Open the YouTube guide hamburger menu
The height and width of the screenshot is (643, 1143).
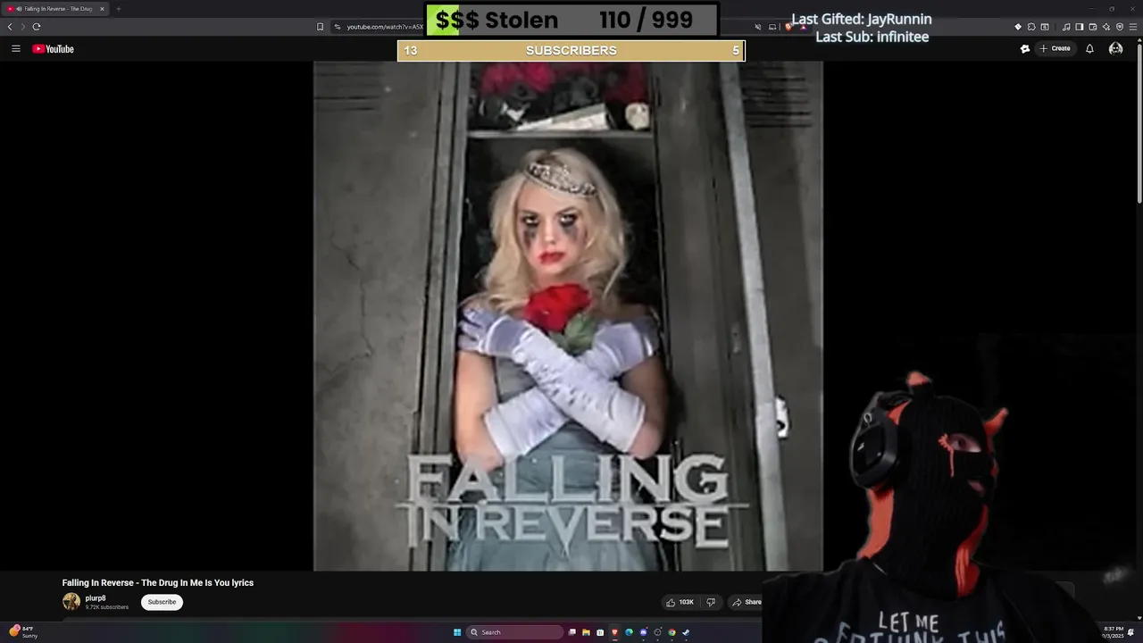[15, 48]
